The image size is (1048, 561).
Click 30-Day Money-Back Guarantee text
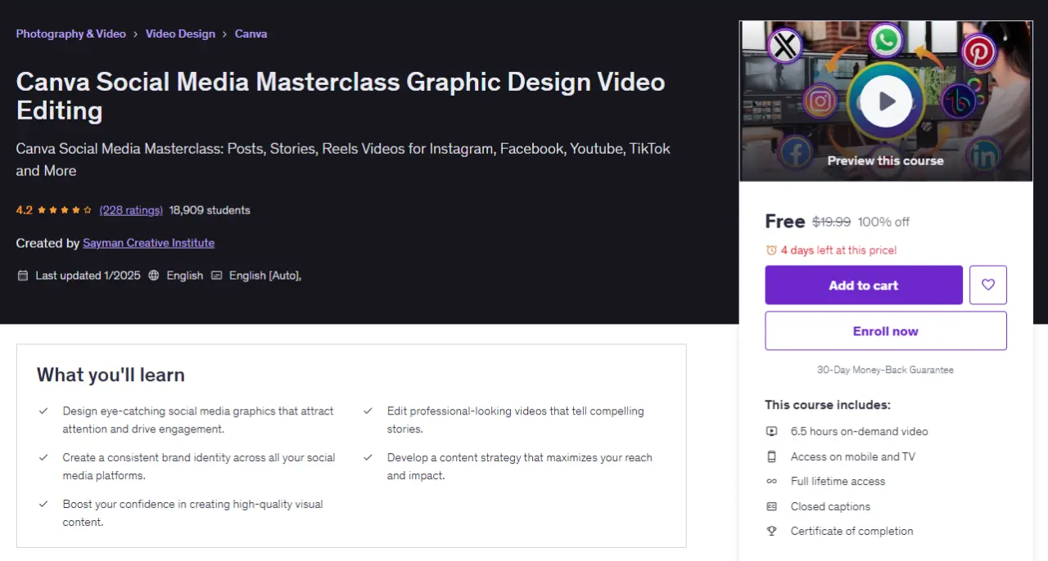pyautogui.click(x=885, y=370)
